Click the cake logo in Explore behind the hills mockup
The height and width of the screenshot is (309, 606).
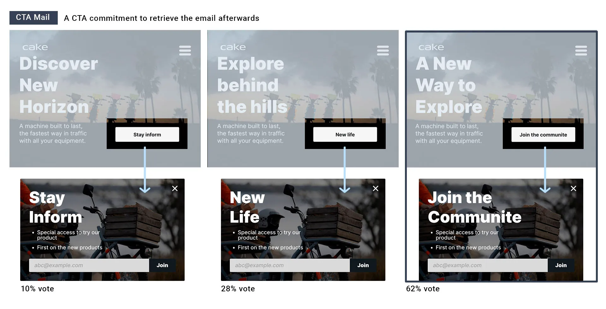[233, 47]
